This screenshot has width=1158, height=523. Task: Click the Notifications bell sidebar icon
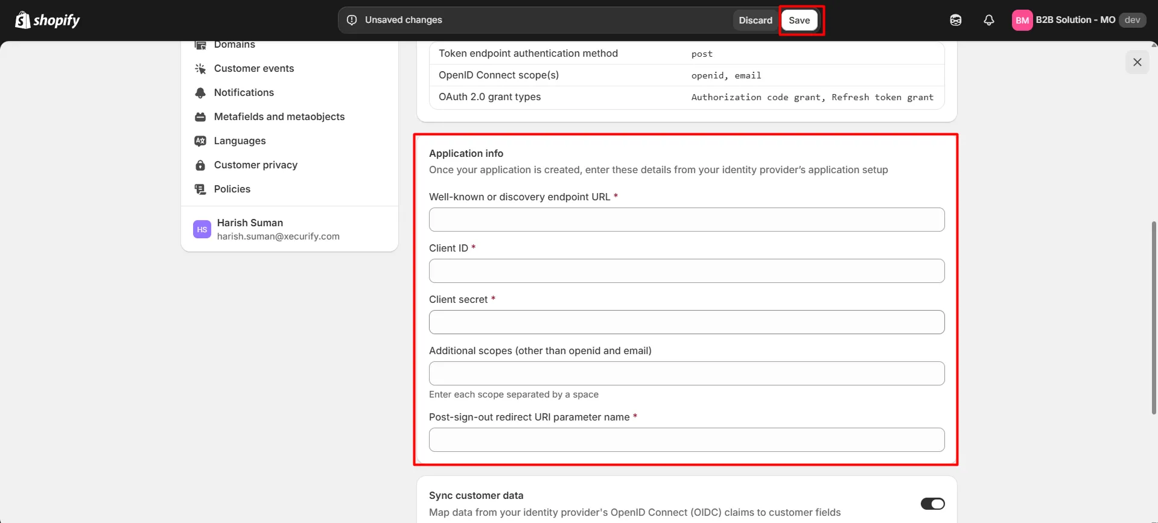pos(200,93)
